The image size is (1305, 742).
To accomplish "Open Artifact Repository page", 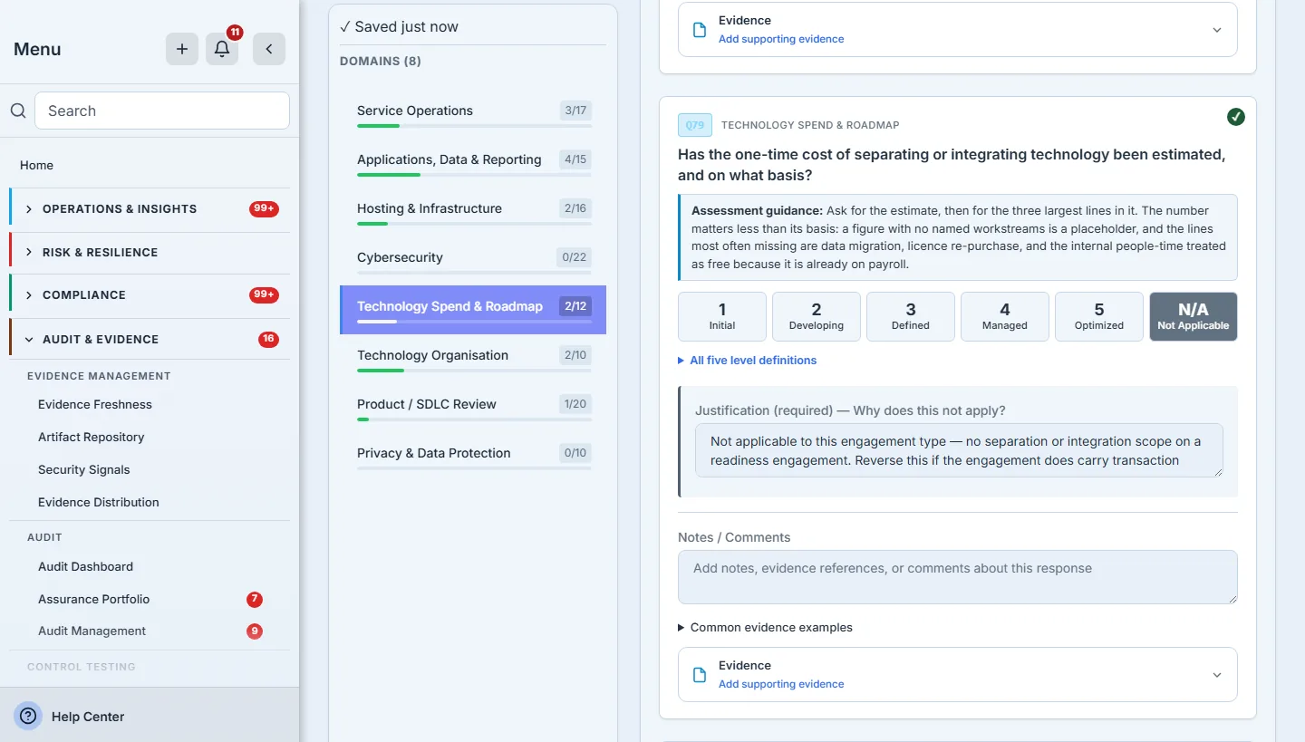I will [92, 437].
